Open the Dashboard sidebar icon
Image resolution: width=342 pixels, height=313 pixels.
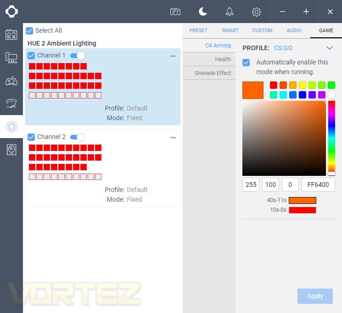click(x=11, y=35)
